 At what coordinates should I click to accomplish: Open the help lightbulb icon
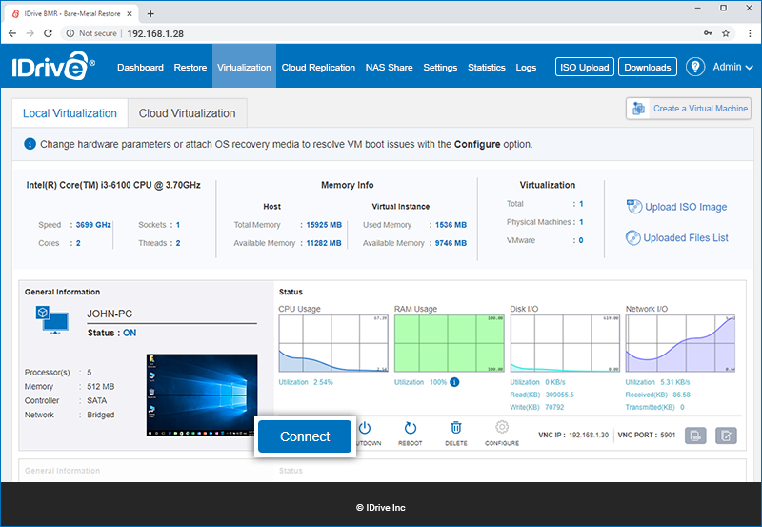coord(695,67)
